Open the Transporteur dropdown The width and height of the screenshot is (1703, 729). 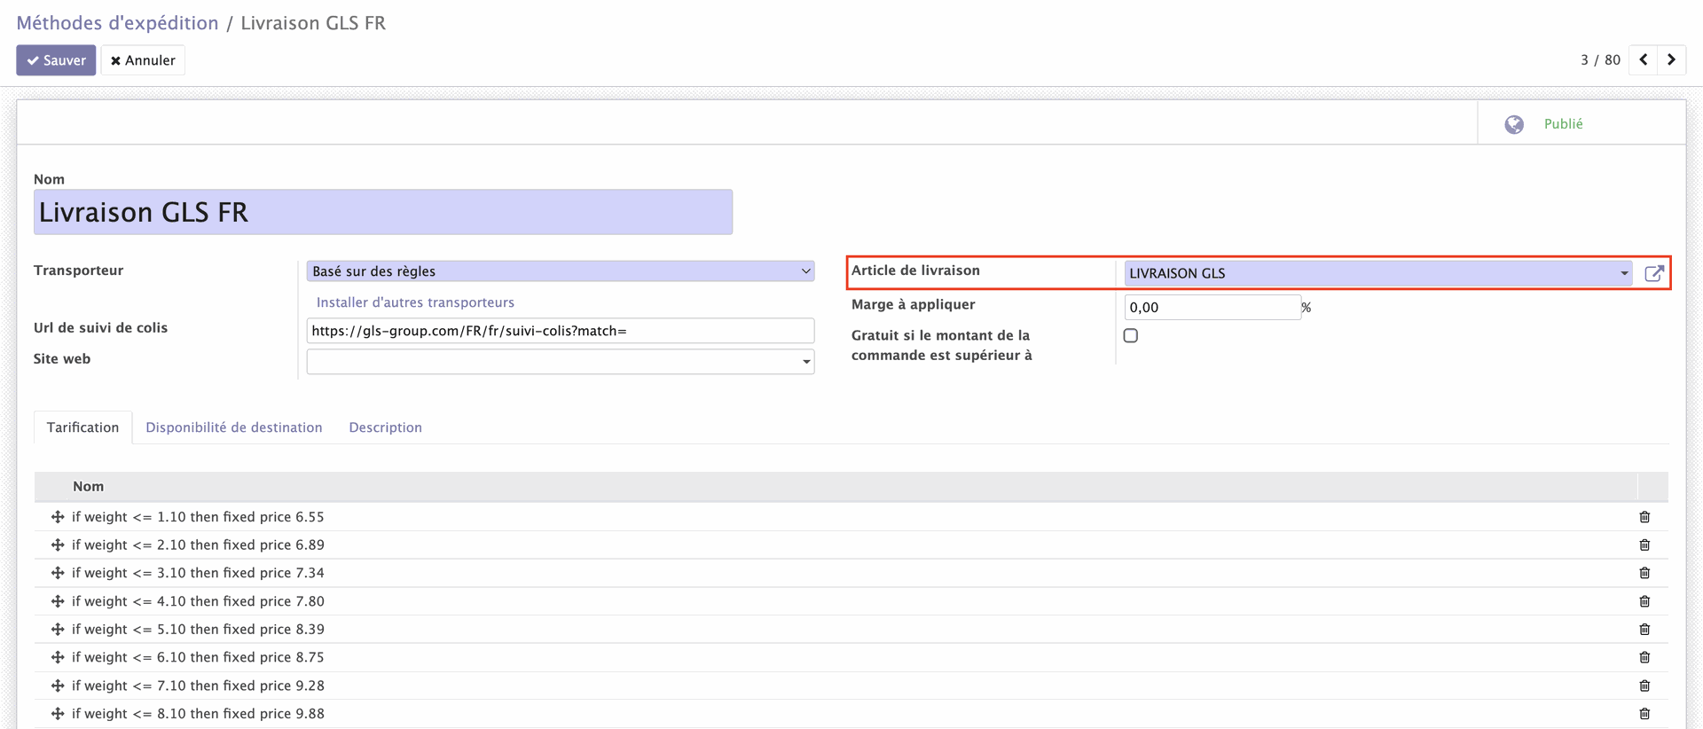click(x=560, y=271)
